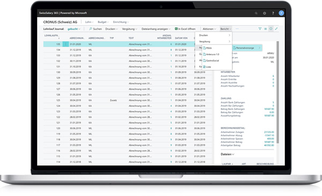Click Arbeitnehmer Zulagen value 23'335.00
This screenshot has height=196, width=322.
click(x=269, y=132)
